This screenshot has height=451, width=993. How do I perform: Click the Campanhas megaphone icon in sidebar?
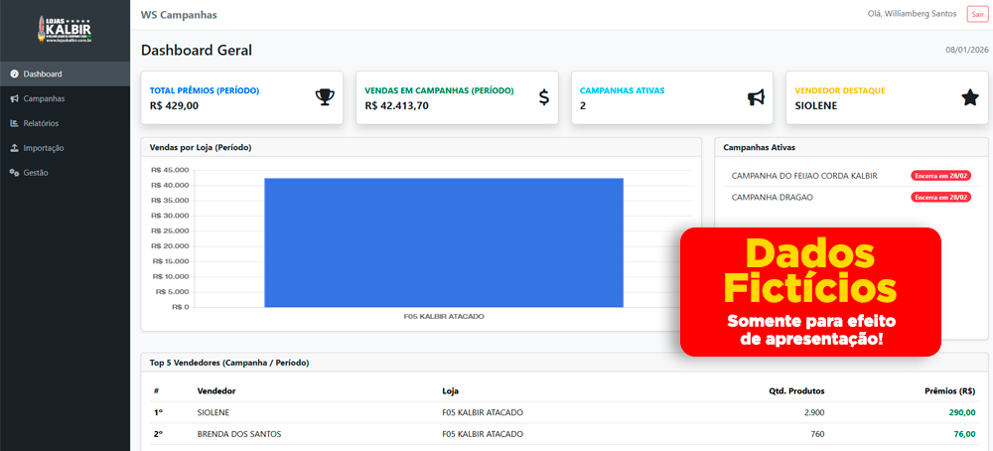click(15, 98)
